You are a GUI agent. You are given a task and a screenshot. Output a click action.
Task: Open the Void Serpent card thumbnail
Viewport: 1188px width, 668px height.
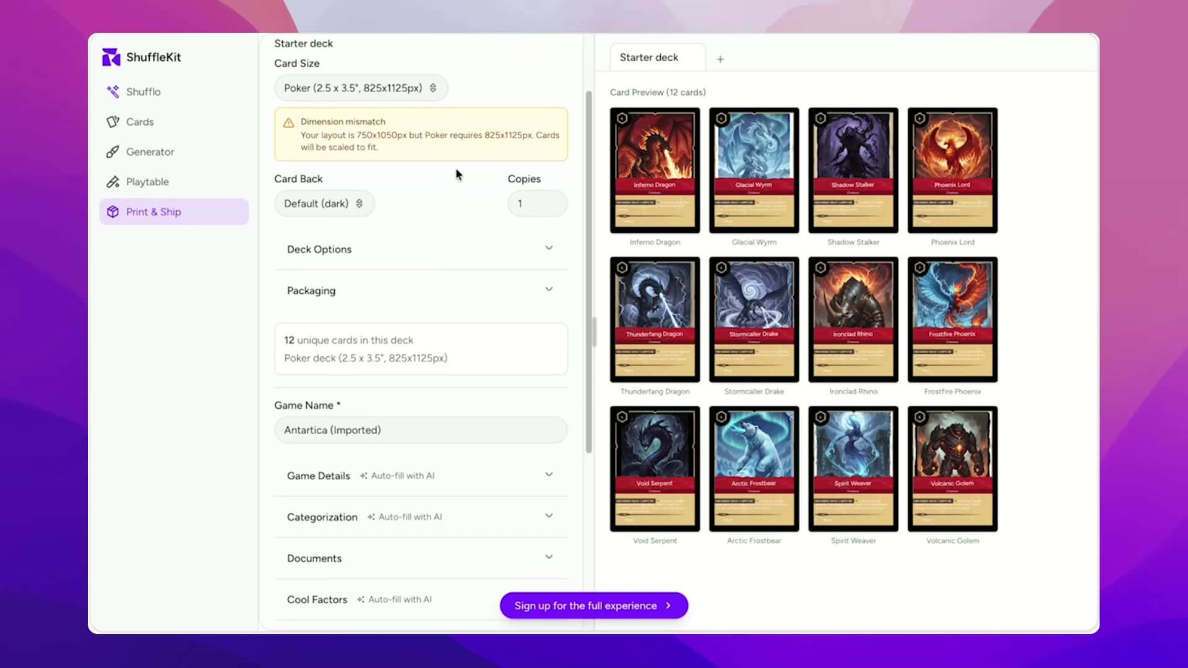(x=655, y=469)
